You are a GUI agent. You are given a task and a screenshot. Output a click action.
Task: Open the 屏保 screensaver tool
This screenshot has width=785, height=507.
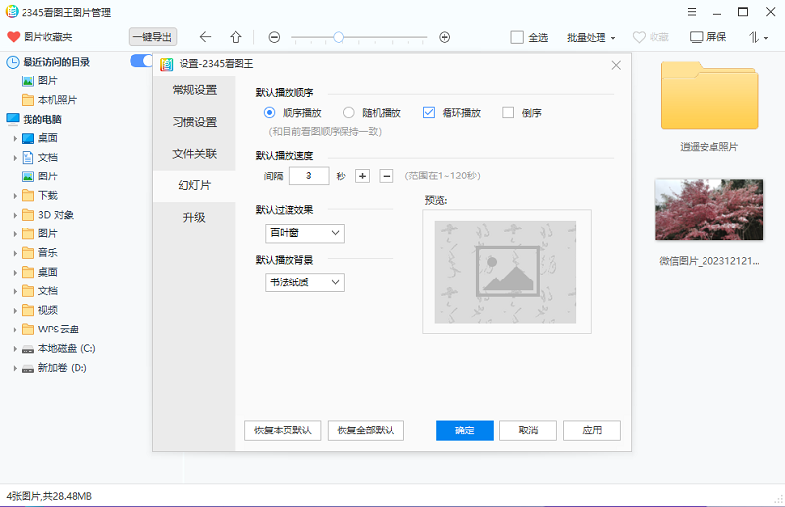(708, 37)
